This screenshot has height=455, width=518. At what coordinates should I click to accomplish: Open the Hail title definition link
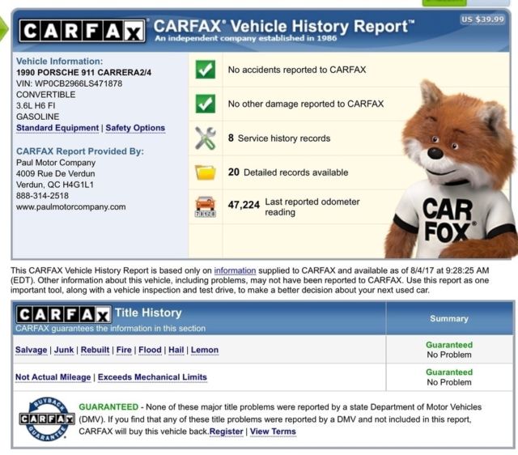[x=176, y=350]
